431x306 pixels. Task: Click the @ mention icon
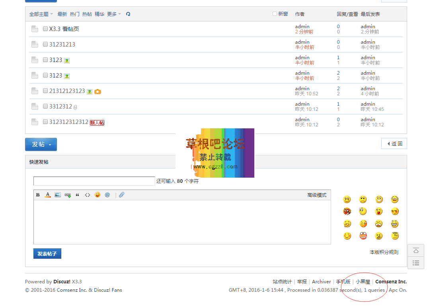click(x=107, y=195)
